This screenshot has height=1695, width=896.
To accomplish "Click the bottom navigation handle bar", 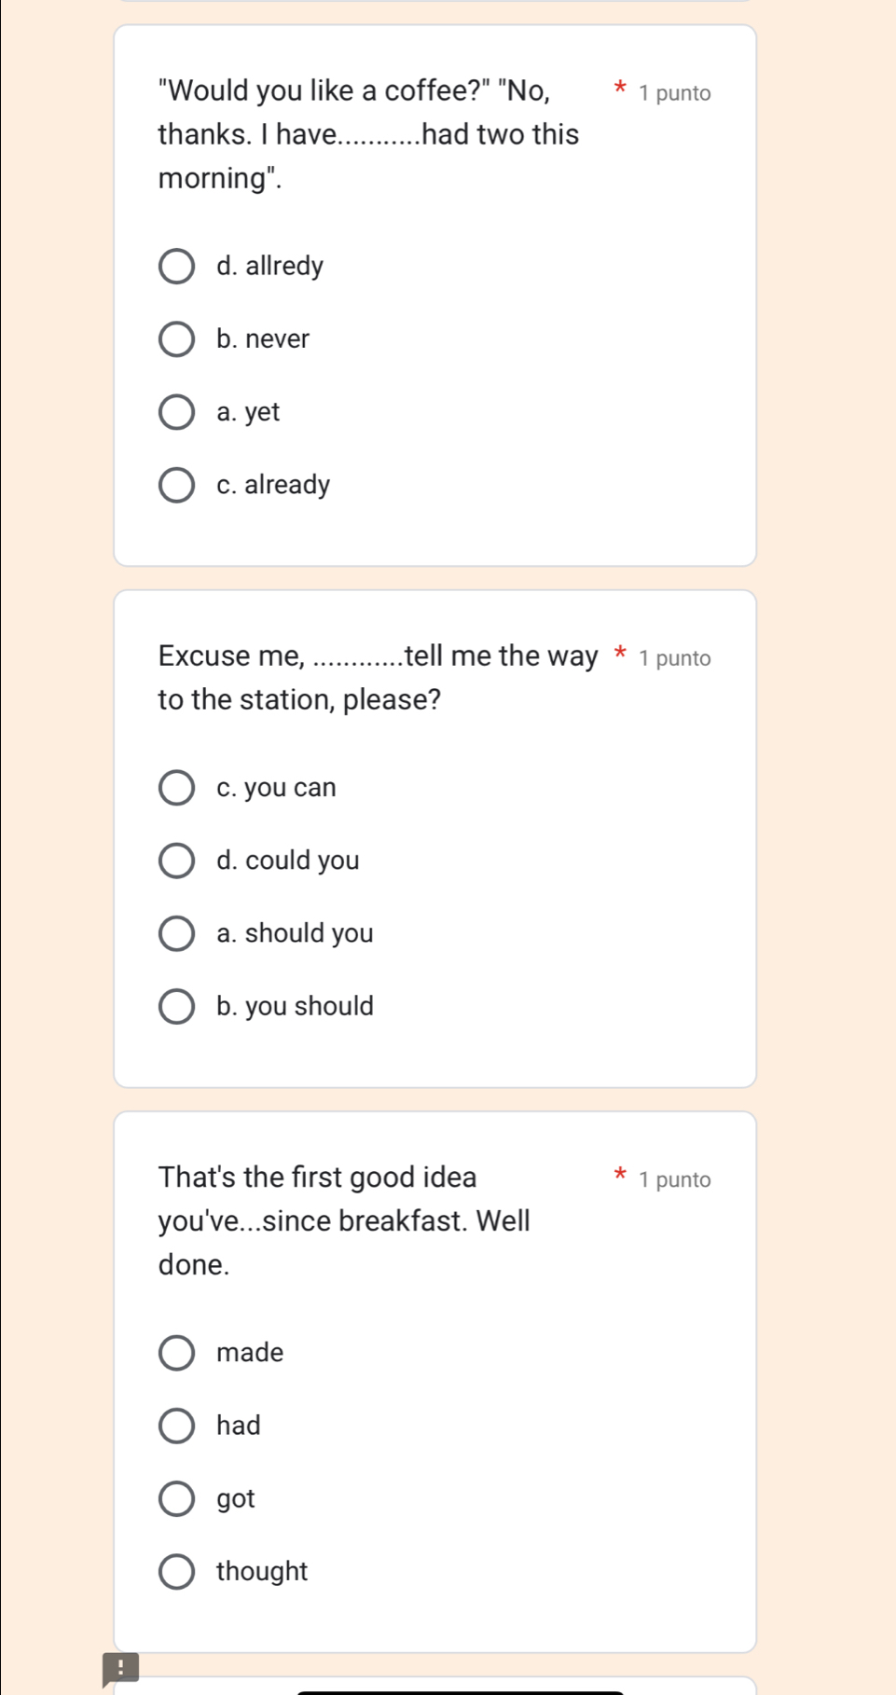I will (x=460, y=1691).
